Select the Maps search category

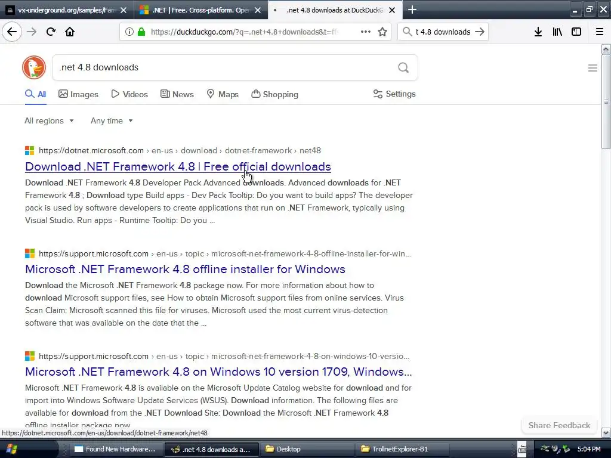click(x=223, y=94)
